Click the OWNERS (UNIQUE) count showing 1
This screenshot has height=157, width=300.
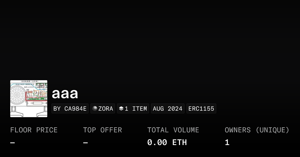click(226, 142)
